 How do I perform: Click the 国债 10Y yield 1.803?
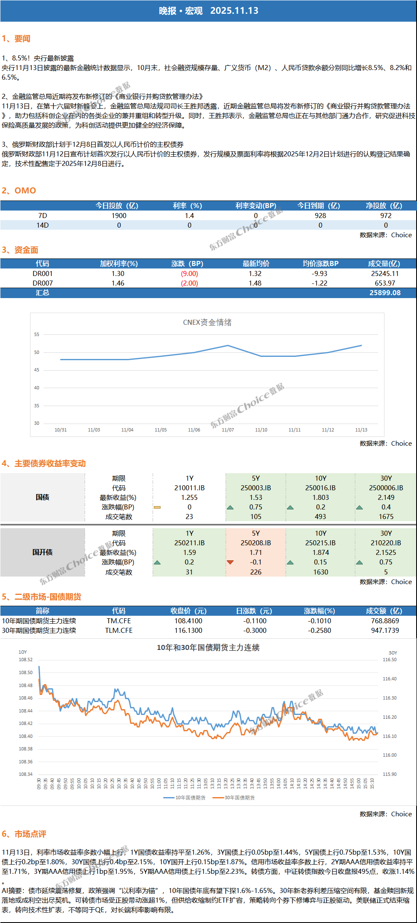click(x=320, y=497)
